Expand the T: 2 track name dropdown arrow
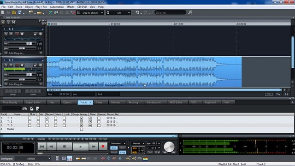The height and width of the screenshot is (166, 295). point(43,29)
